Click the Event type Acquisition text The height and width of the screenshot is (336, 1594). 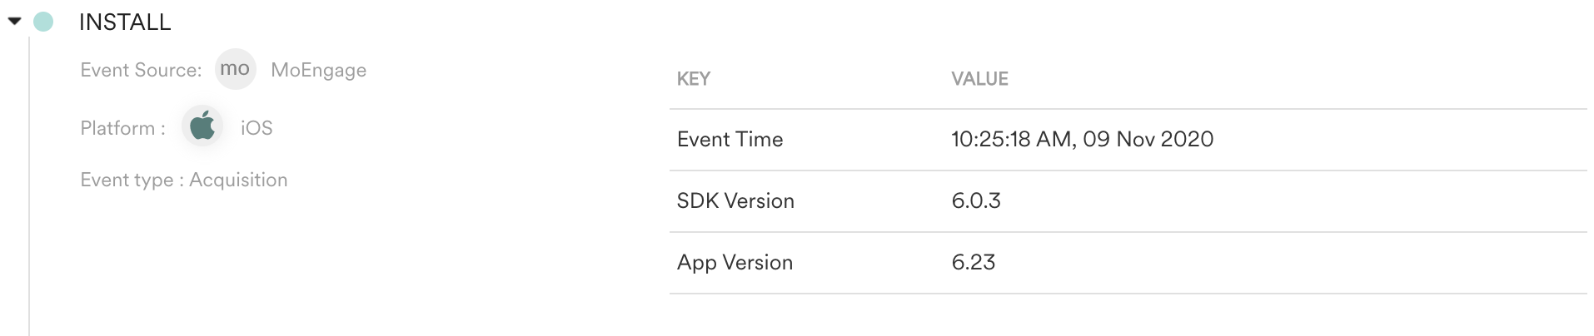pyautogui.click(x=183, y=180)
